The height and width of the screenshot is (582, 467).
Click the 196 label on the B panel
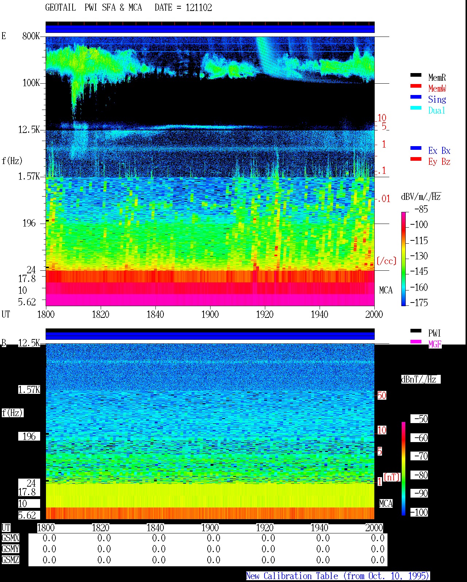[29, 436]
